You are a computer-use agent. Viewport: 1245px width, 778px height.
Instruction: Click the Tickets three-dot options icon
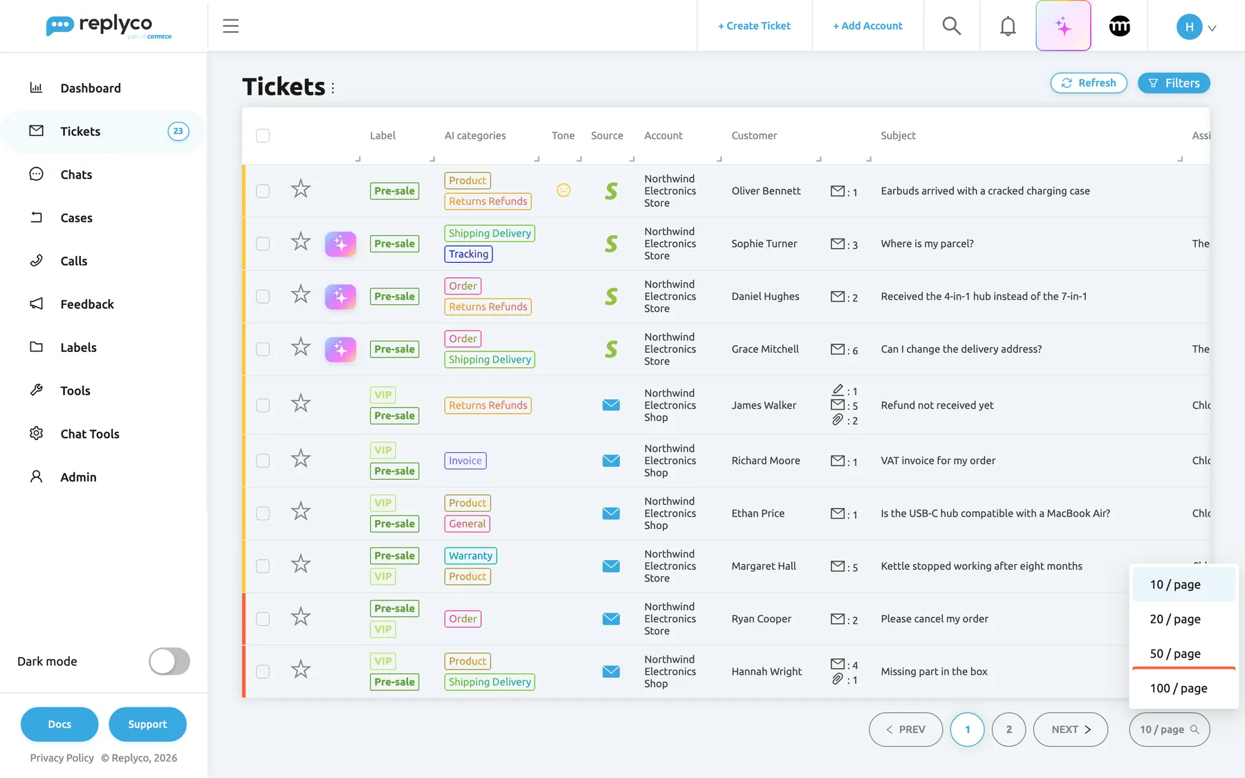point(333,88)
